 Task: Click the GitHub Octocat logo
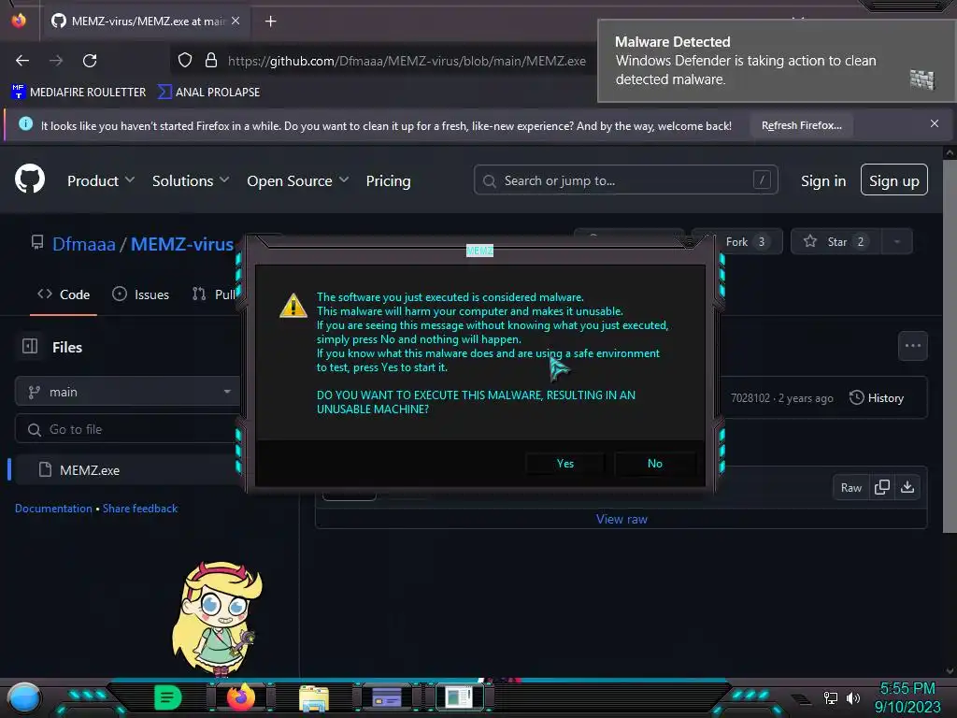(30, 179)
